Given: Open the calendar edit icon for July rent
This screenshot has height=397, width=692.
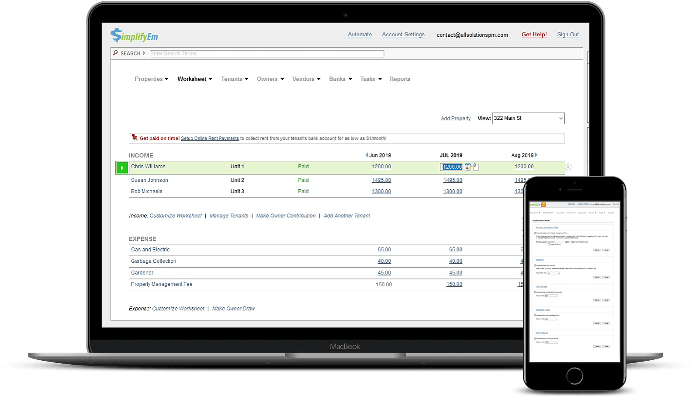Looking at the screenshot, I should click(x=468, y=167).
